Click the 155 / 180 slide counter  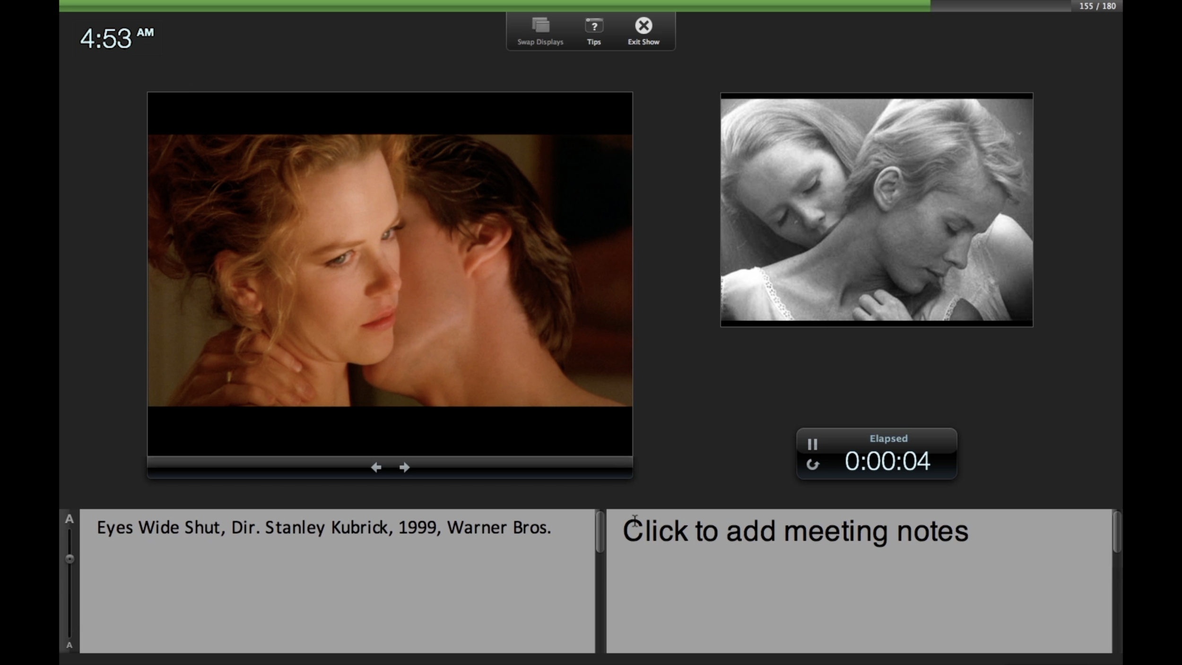pos(1097,6)
